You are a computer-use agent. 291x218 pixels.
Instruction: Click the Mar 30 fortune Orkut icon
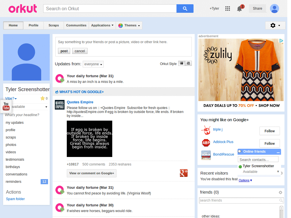pyautogui.click(x=60, y=207)
